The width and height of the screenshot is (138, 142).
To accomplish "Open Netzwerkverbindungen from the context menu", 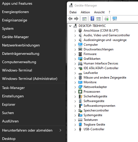I will [33, 45].
